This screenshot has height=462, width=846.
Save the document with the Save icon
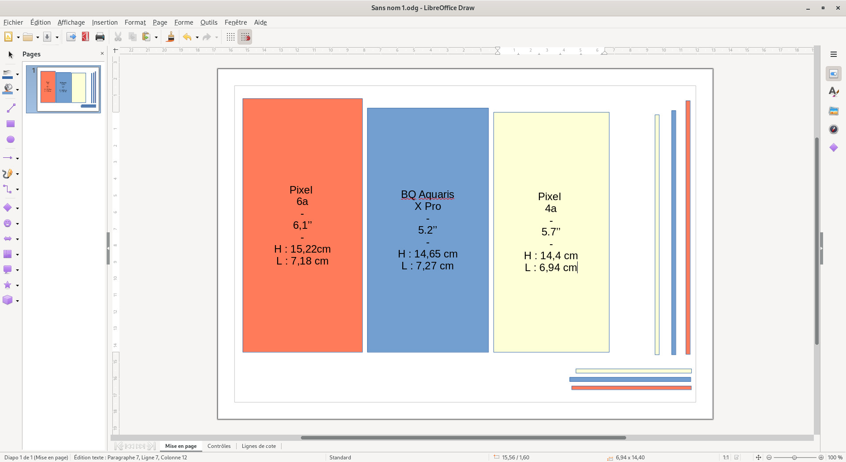coord(47,37)
